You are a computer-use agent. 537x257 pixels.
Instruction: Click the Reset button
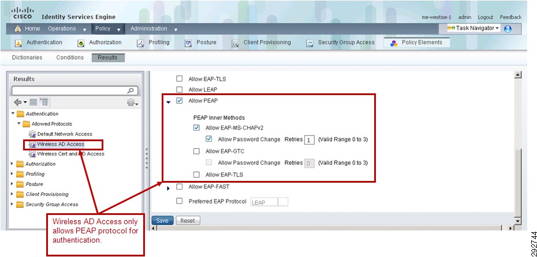coord(188,221)
